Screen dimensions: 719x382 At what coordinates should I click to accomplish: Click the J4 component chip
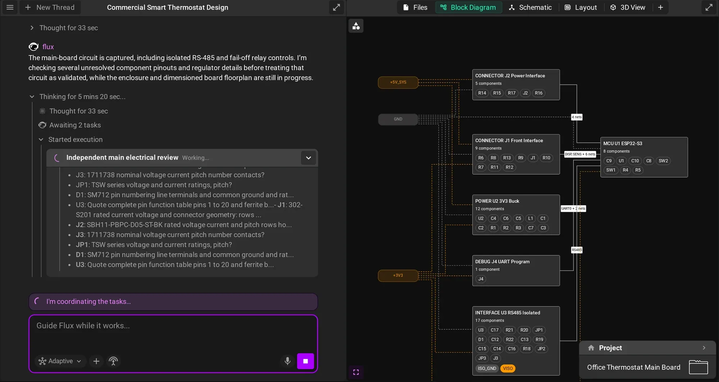point(481,279)
